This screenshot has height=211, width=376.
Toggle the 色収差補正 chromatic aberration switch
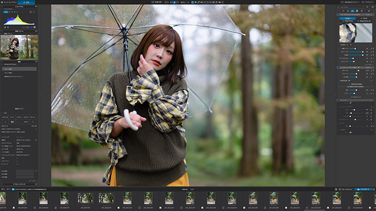[339, 81]
